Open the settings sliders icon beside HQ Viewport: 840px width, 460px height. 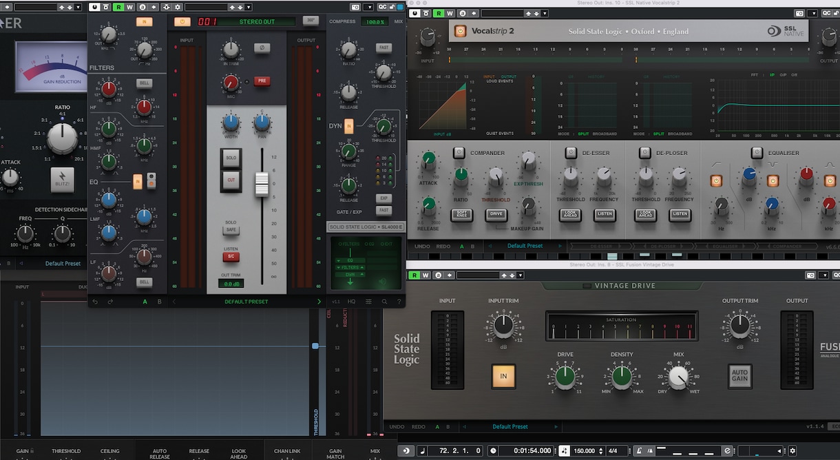[368, 302]
